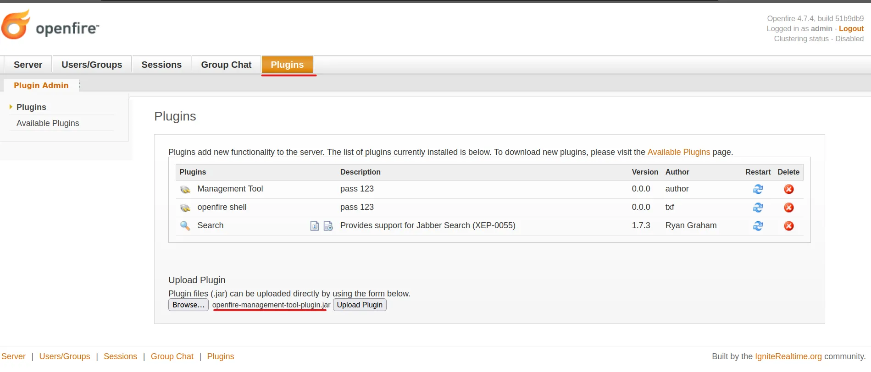This screenshot has width=871, height=372.
Task: Restart the Management Tool plugin
Action: [x=758, y=189]
